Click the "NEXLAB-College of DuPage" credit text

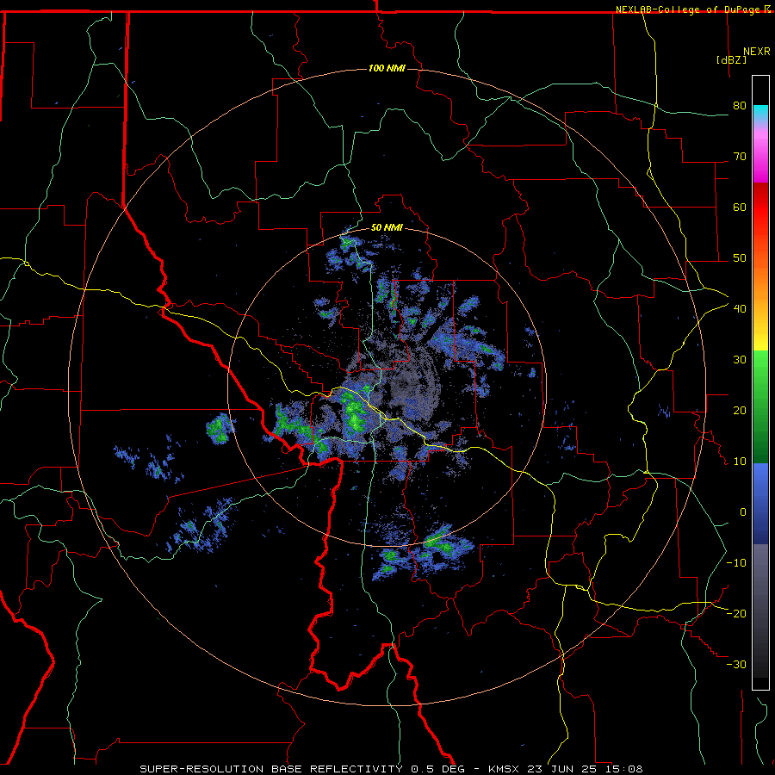tap(687, 9)
